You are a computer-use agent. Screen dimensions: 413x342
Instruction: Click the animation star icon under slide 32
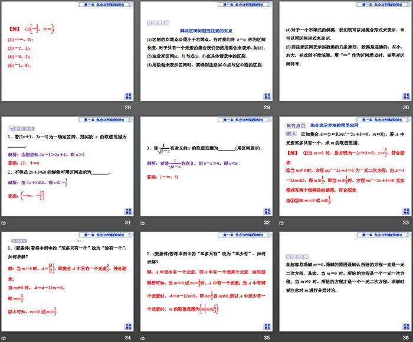tap(143, 223)
